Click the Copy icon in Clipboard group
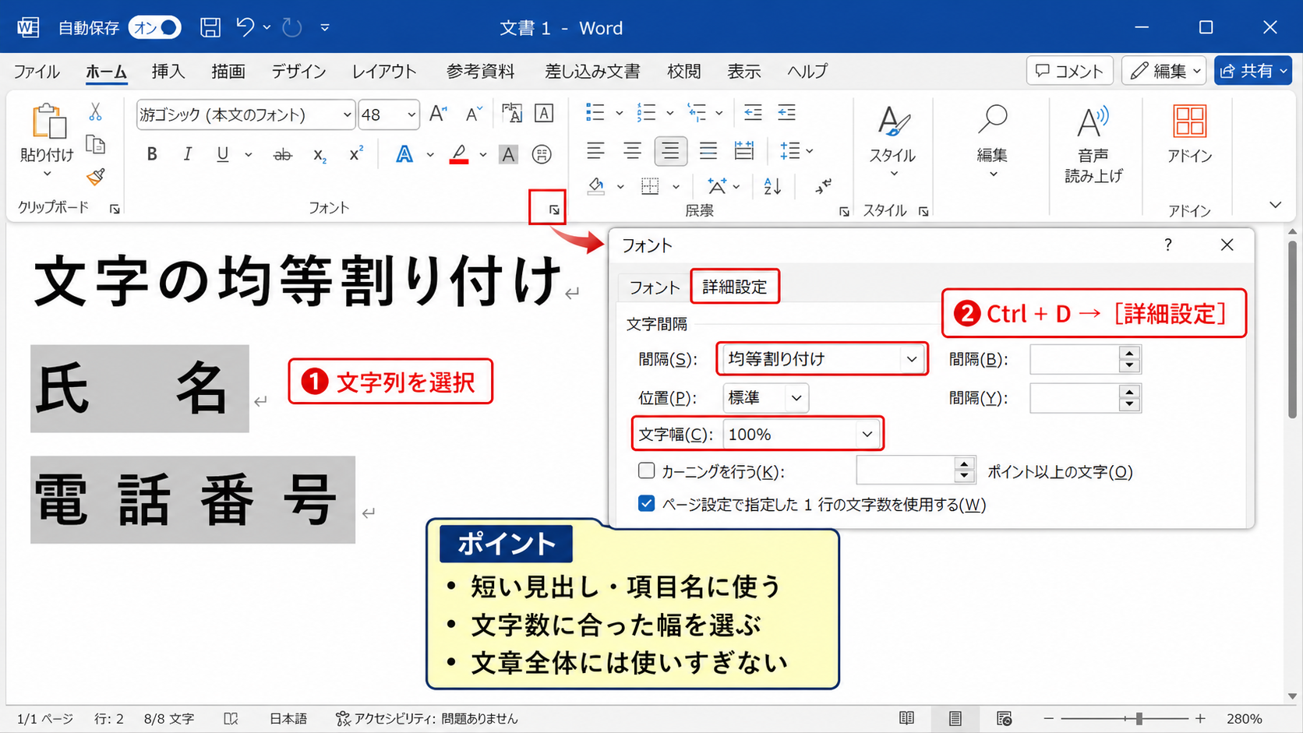The height and width of the screenshot is (733, 1303). (95, 145)
